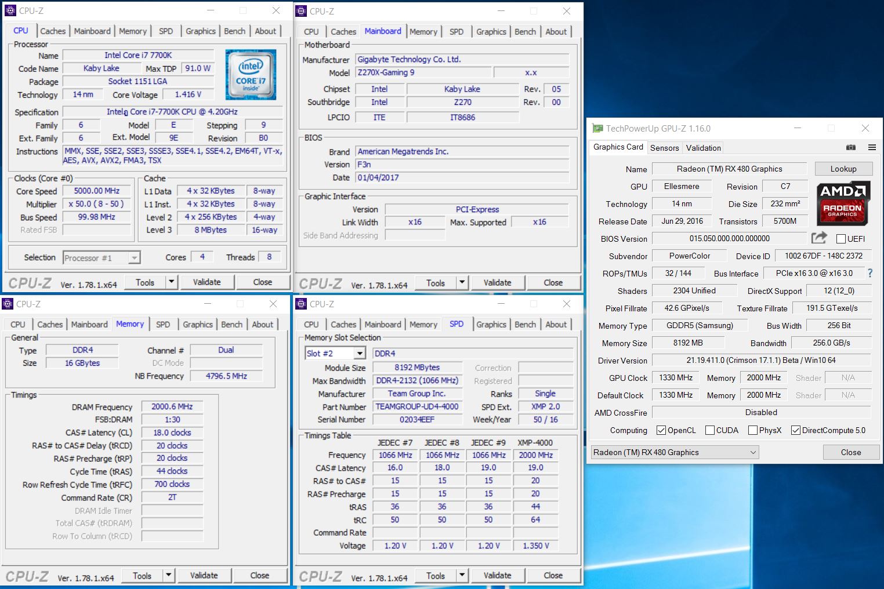Open the GPU-Z hamburger menu icon

pyautogui.click(x=871, y=147)
